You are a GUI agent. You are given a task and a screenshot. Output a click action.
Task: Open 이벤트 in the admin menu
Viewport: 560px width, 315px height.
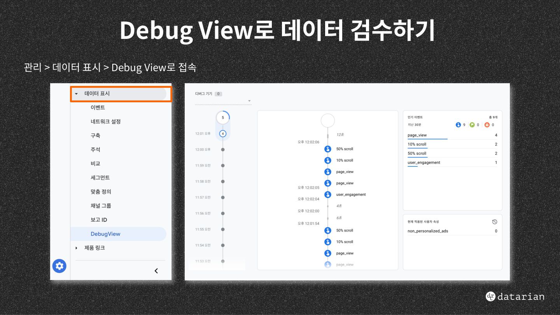pos(98,108)
